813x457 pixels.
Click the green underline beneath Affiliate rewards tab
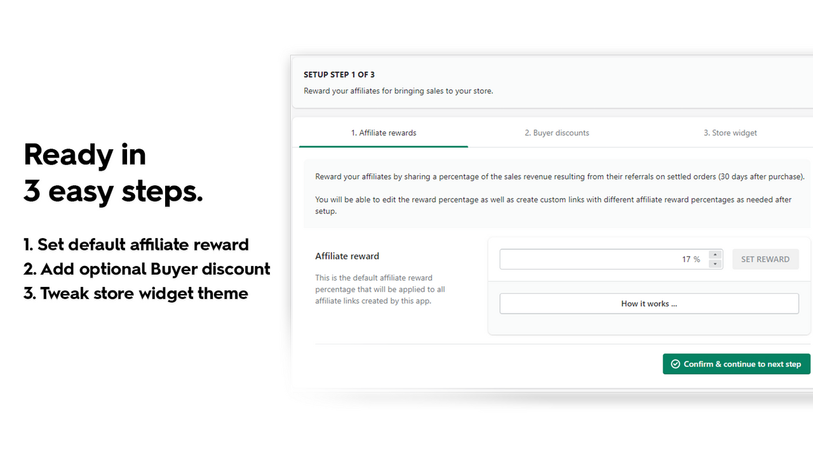[x=384, y=145]
